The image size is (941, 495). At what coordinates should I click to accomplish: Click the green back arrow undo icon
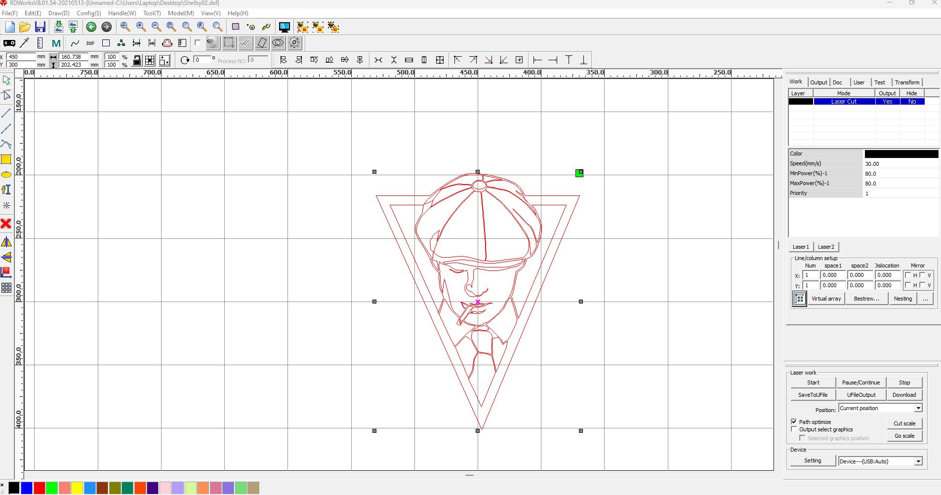[91, 27]
